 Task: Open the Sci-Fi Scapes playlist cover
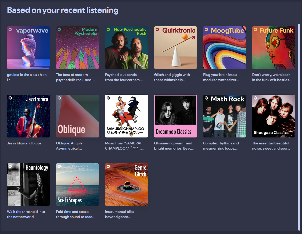pos(77,185)
